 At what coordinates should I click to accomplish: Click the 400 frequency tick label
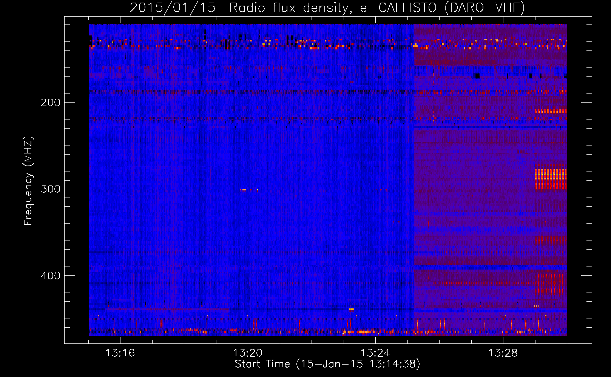[51, 276]
